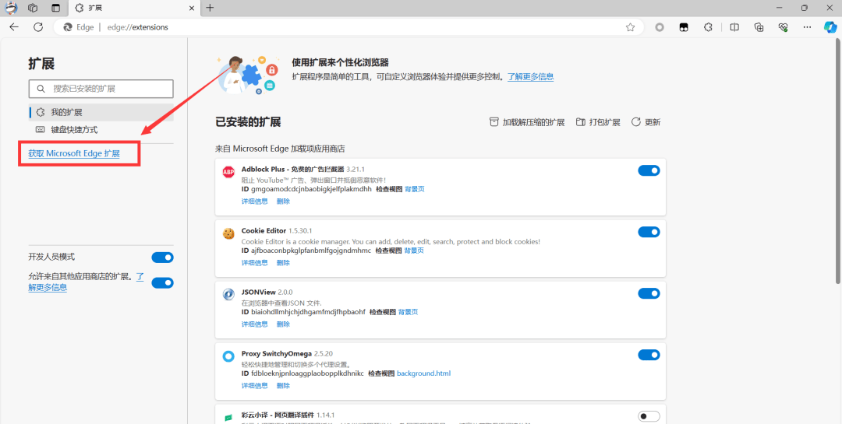Click 删除 under Cookie Editor
This screenshot has width=842, height=424.
point(283,263)
